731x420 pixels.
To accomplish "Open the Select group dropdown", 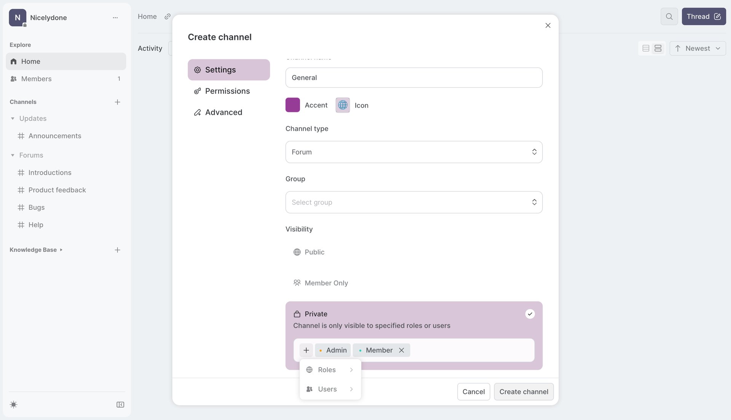I will pos(414,202).
